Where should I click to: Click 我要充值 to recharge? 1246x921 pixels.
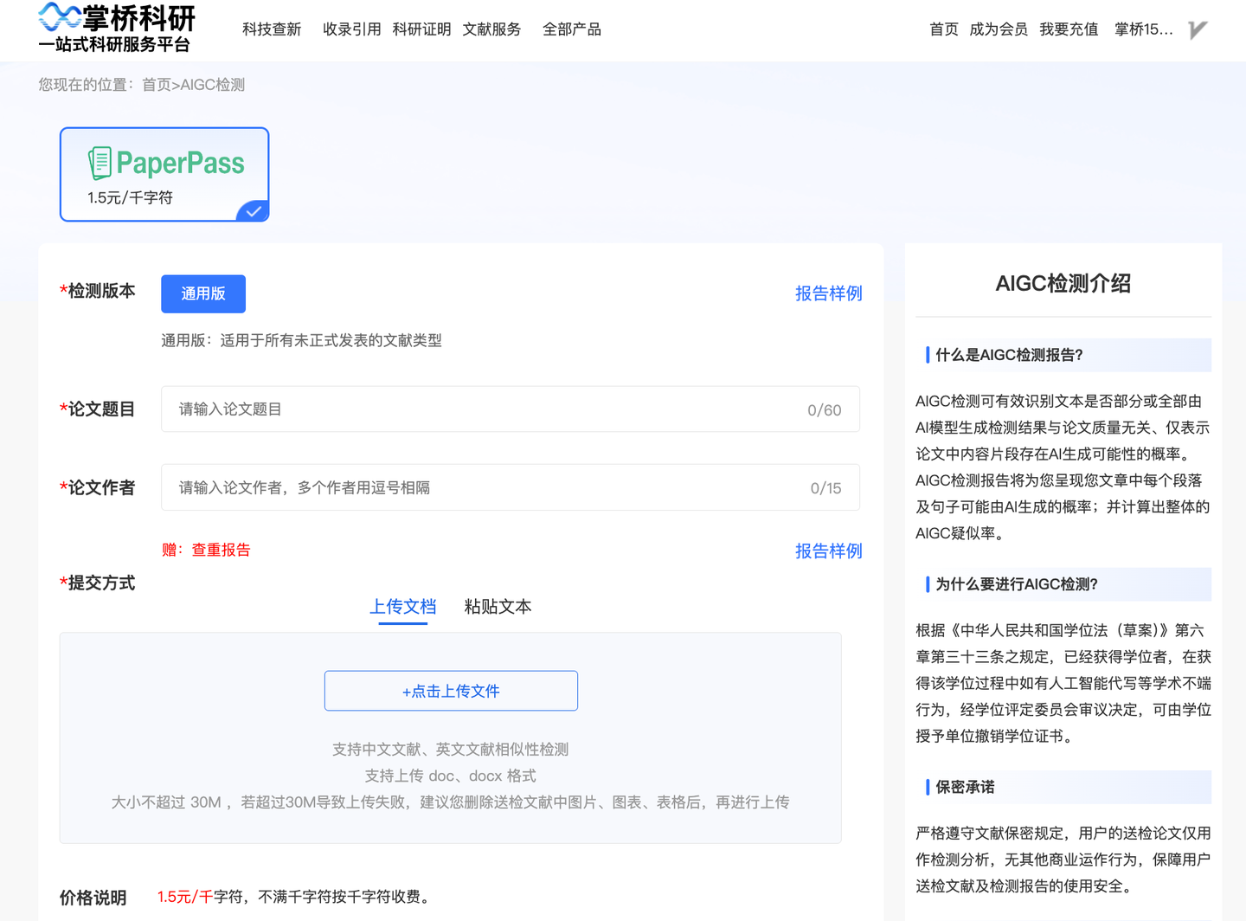tap(1069, 29)
